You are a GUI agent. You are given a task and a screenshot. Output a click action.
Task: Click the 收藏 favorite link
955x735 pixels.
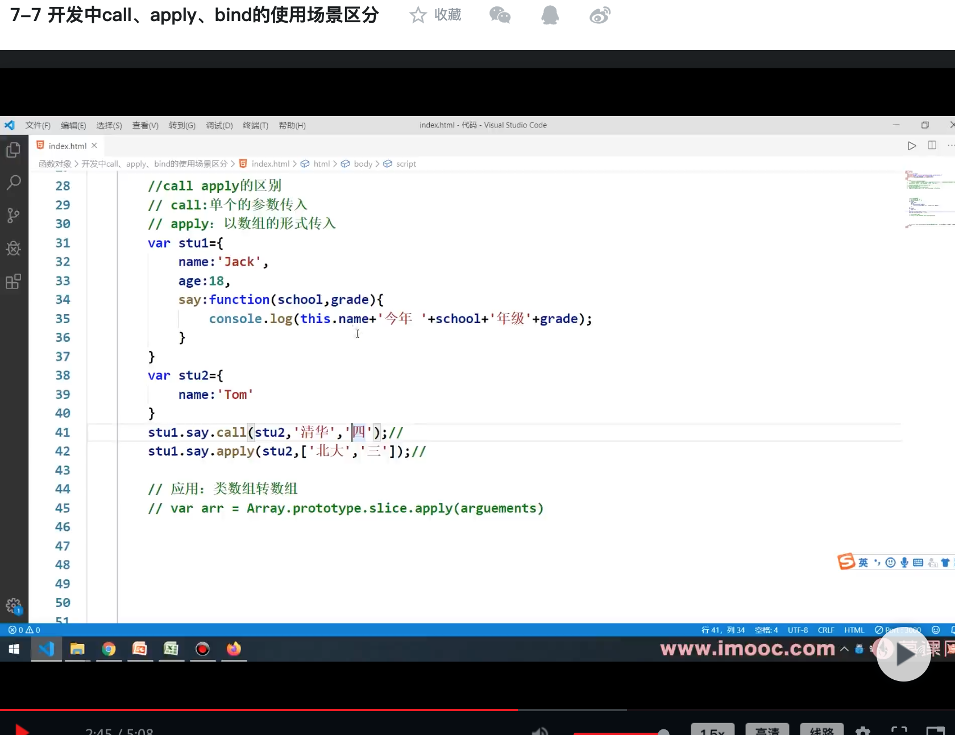click(448, 15)
